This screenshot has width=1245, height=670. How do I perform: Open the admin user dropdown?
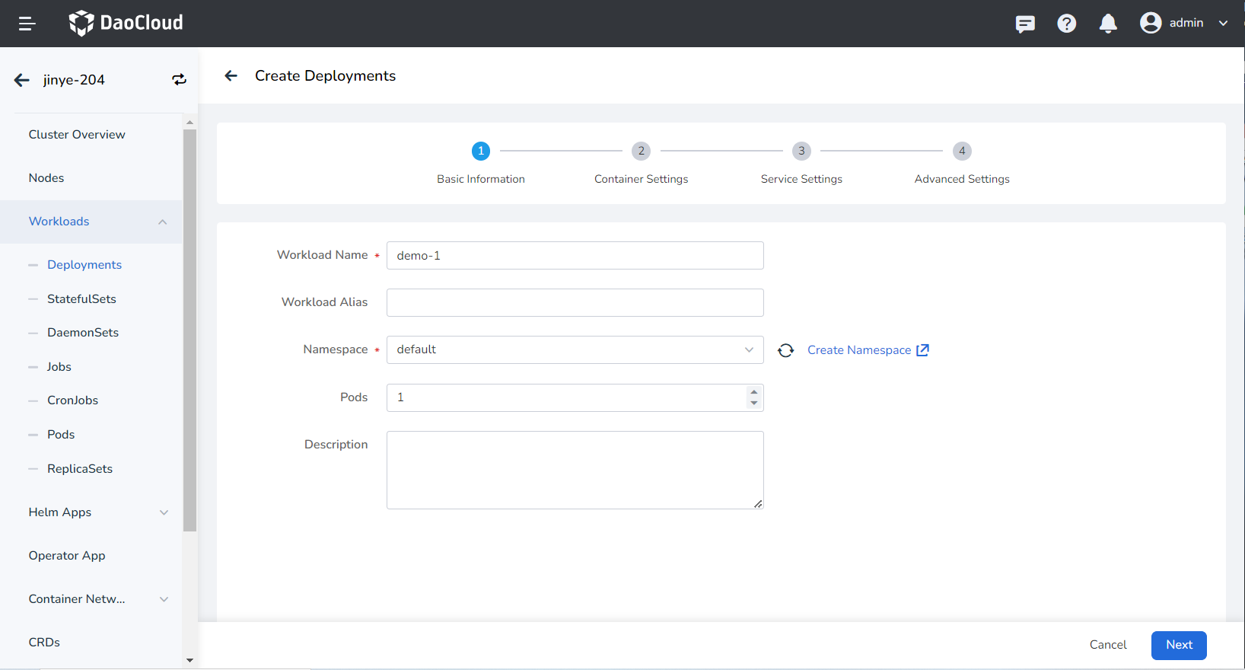[1183, 23]
